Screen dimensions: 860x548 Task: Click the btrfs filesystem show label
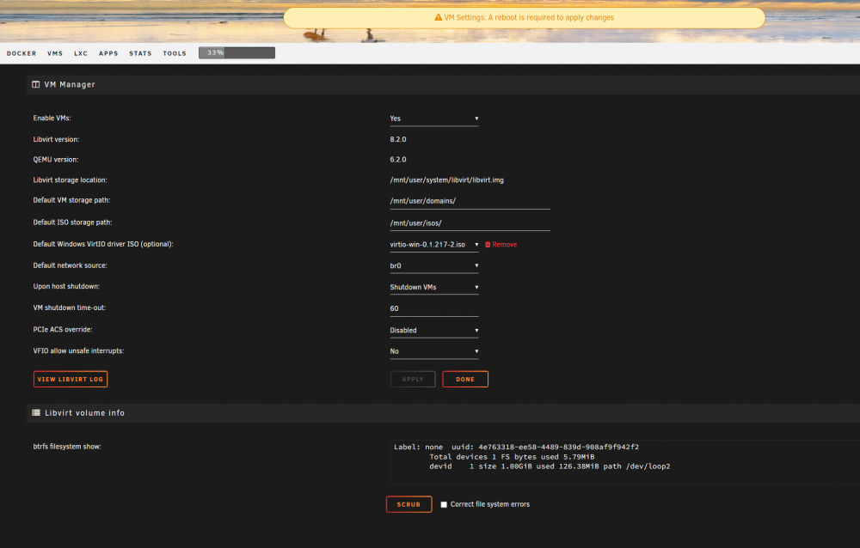[67, 447]
